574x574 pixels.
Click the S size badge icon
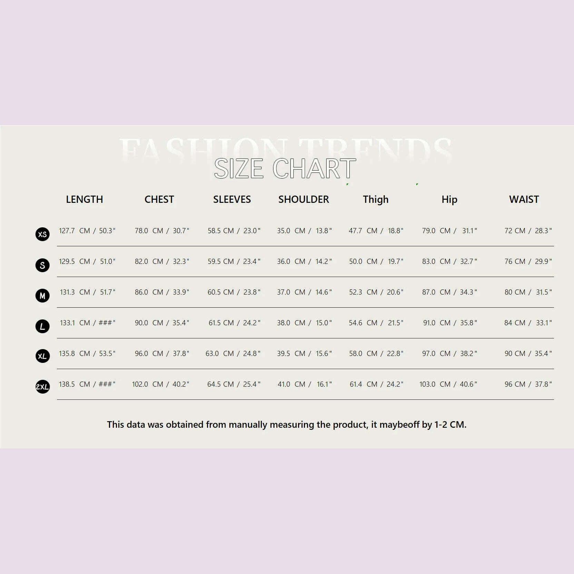point(42,265)
